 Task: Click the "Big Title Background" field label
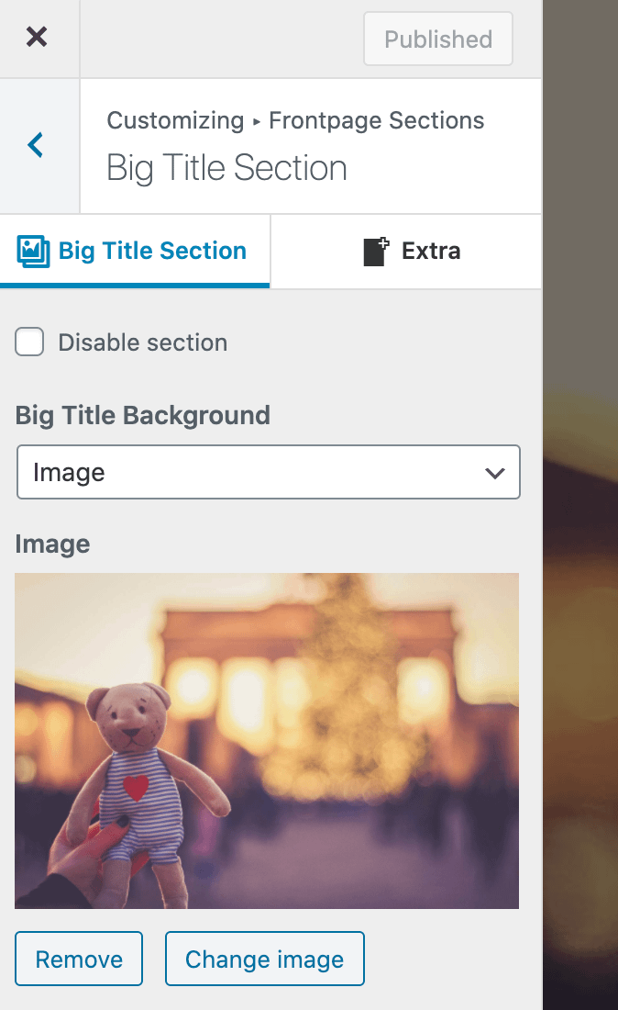click(x=143, y=415)
